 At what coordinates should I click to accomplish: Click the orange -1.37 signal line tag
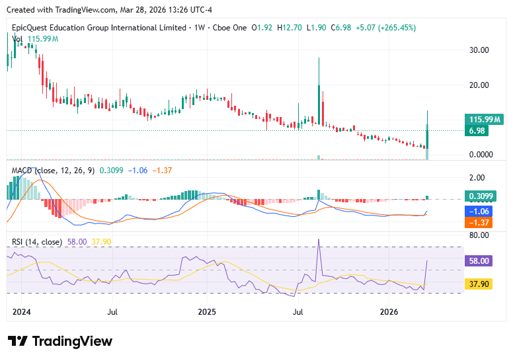point(479,223)
